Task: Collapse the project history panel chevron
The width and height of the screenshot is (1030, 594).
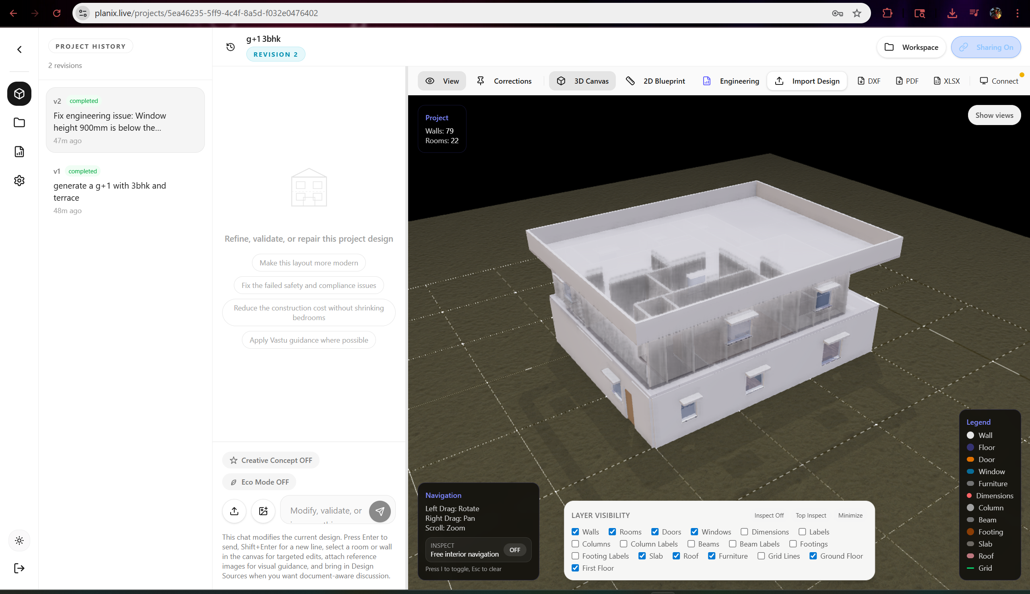Action: 19,49
